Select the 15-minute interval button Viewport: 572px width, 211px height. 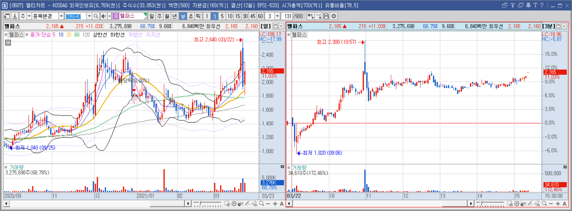(237, 16)
